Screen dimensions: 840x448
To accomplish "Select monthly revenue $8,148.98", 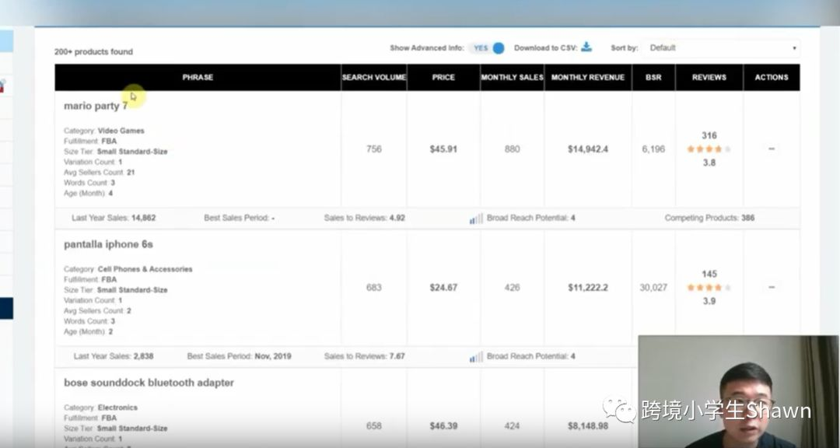I will [588, 426].
